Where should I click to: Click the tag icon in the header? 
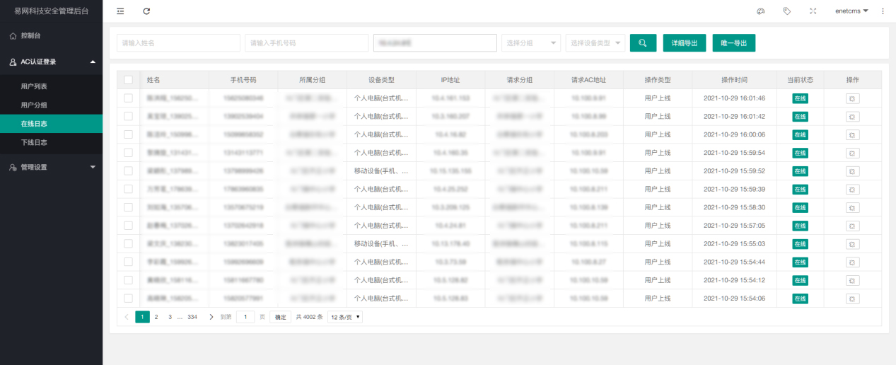[x=786, y=11]
